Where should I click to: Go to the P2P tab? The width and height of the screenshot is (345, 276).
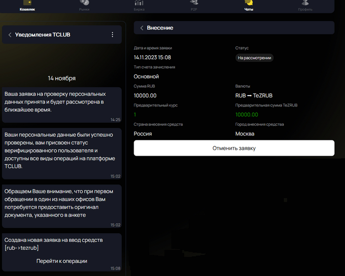[194, 6]
